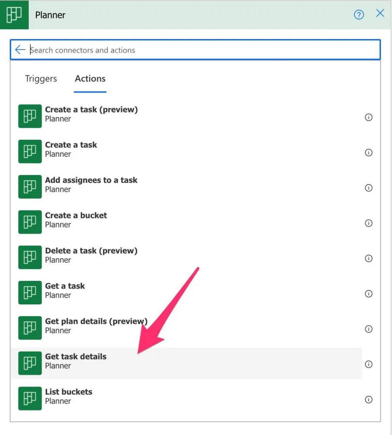This screenshot has width=392, height=435.
Task: Pick the List buckets action
Action: (x=69, y=397)
